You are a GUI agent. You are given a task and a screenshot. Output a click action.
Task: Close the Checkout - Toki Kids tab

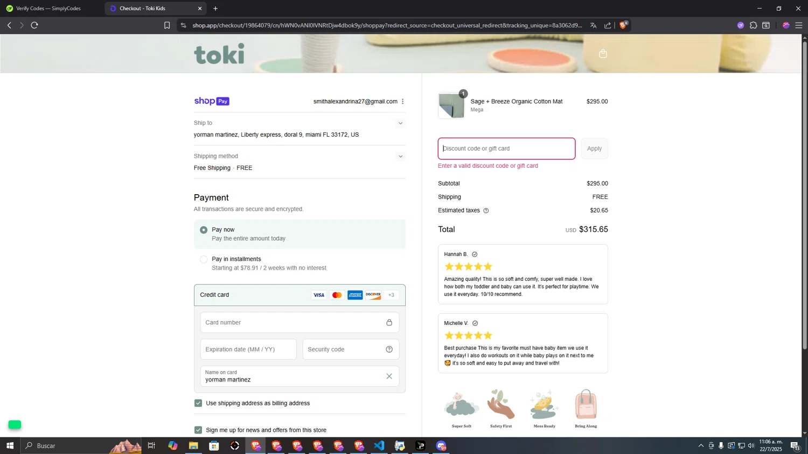(200, 9)
